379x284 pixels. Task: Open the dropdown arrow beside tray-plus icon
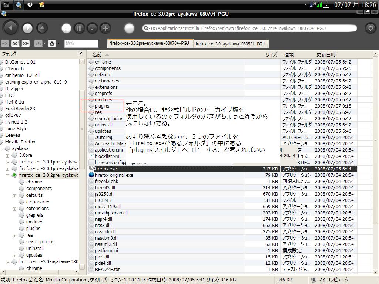coord(44,44)
